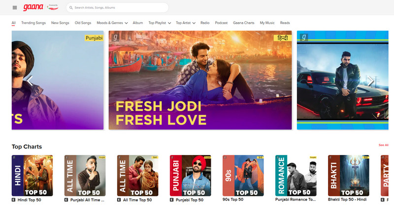Expand the Top Playlist dropdown
The width and height of the screenshot is (394, 214).
[x=160, y=23]
